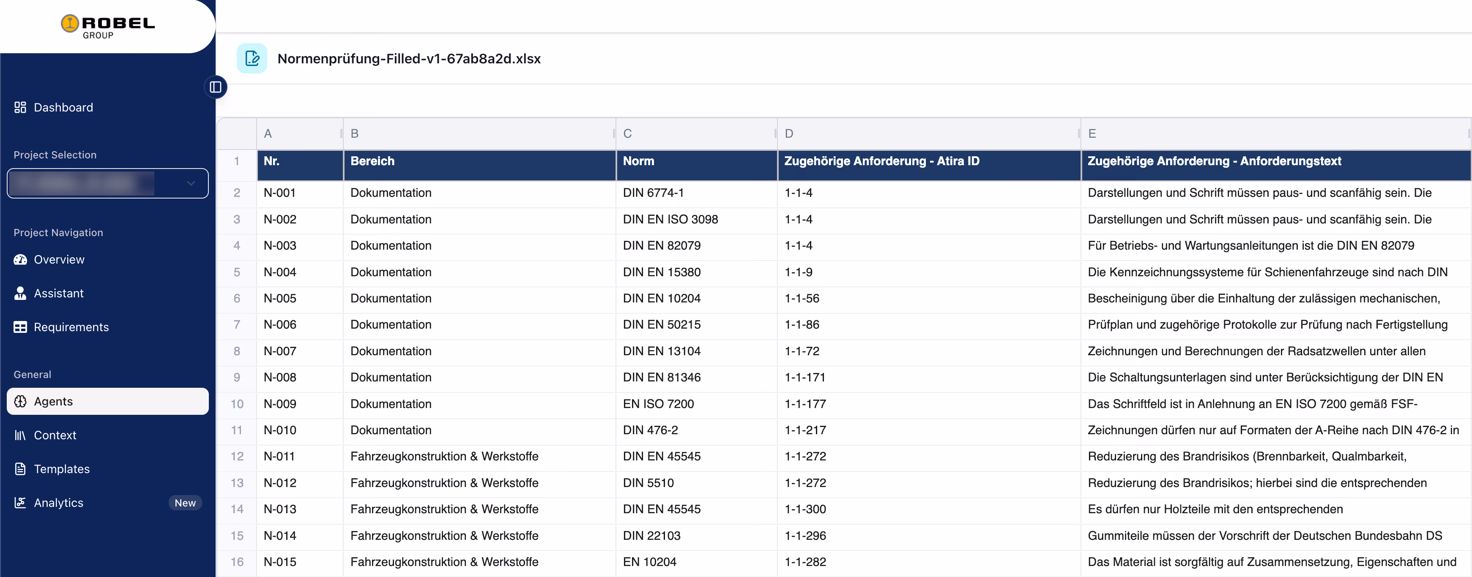
Task: Click the Bereich header cell
Action: pyautogui.click(x=479, y=165)
